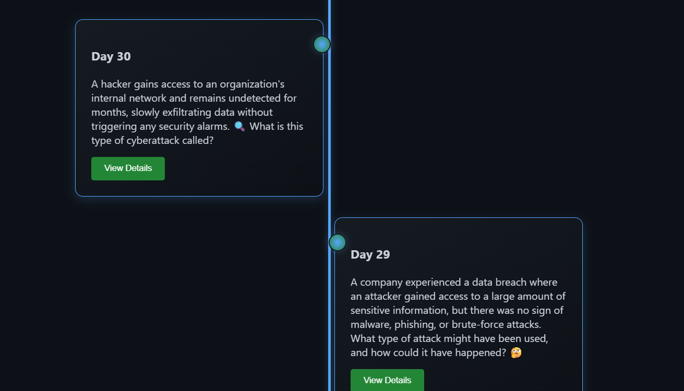Click the magnifying glass emoji in Day 30
The height and width of the screenshot is (391, 684).
[239, 126]
